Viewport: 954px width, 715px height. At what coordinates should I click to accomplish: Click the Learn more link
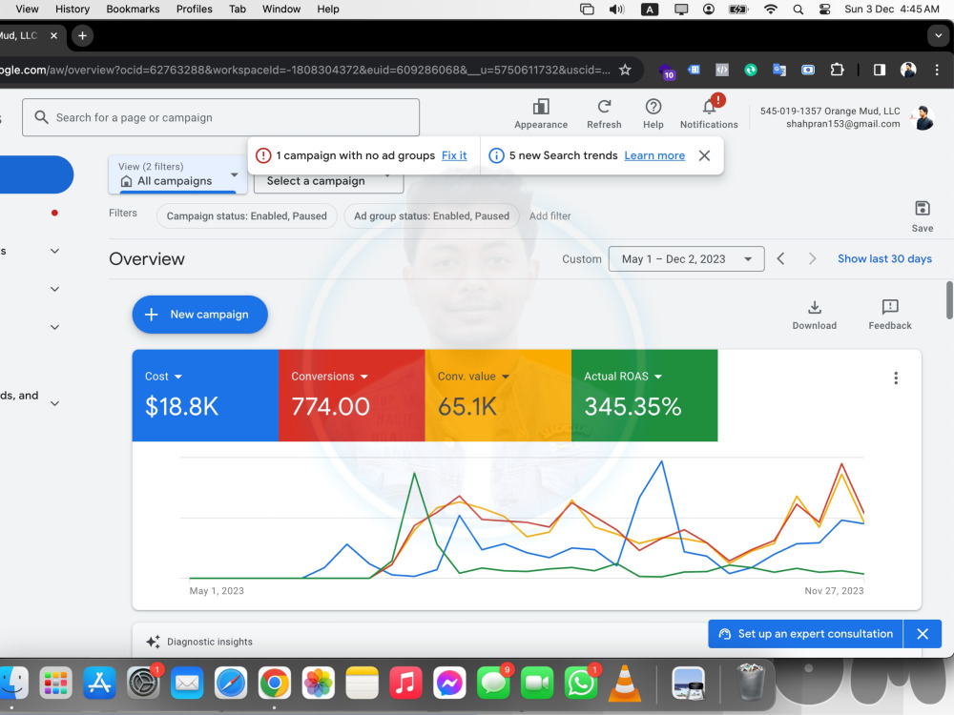(654, 155)
